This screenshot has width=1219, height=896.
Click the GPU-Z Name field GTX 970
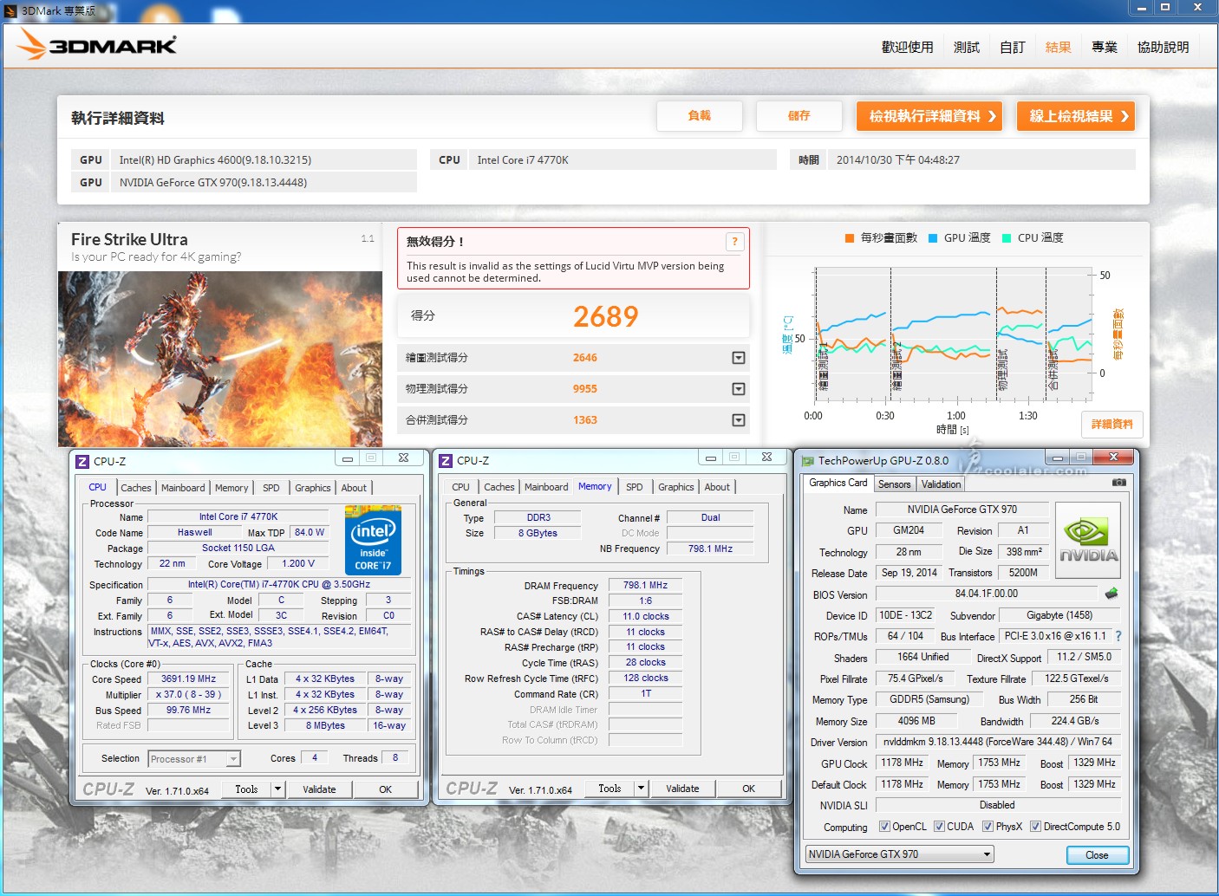pos(962,510)
